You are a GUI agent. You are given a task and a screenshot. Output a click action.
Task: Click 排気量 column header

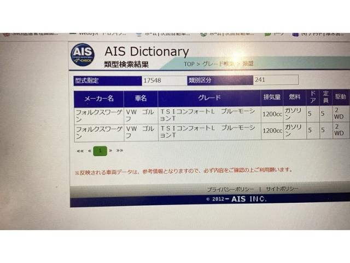pyautogui.click(x=272, y=98)
